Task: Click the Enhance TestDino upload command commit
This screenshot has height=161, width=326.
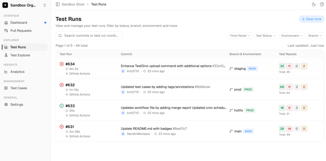Action: click(x=166, y=66)
